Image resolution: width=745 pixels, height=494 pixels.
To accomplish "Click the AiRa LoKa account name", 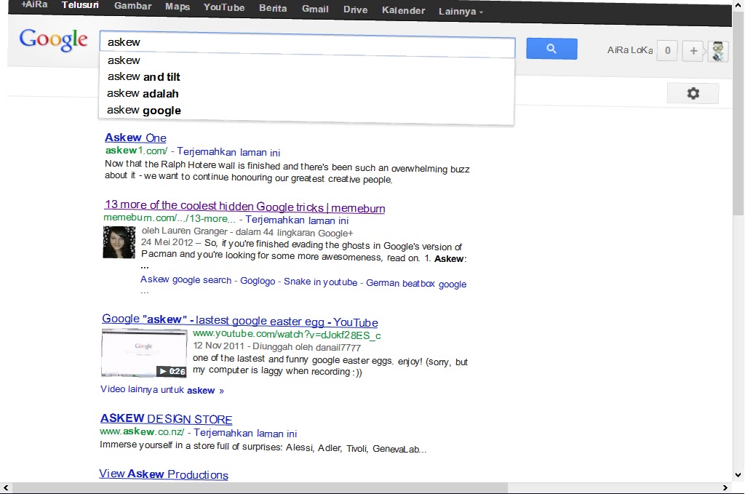I will (630, 50).
